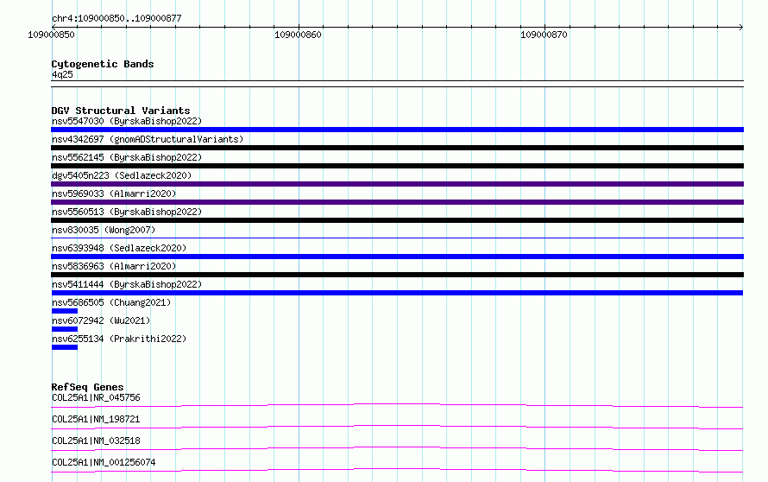Click the magenta line under COL25A1|NR_045756
Viewport: 768px width, 482px height.
pyautogui.click(x=397, y=405)
